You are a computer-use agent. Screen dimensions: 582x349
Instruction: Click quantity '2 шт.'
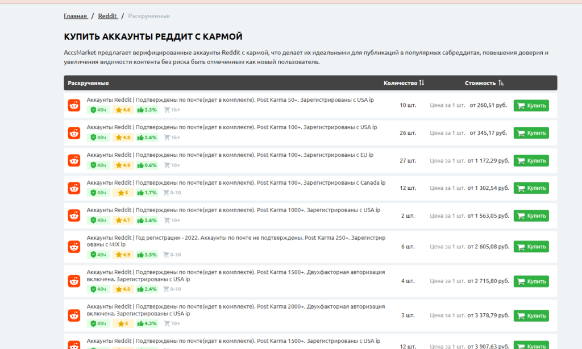coord(408,216)
